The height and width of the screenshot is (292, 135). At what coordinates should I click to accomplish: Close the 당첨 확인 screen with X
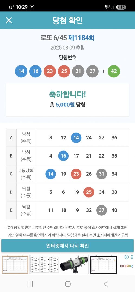(x=9, y=20)
